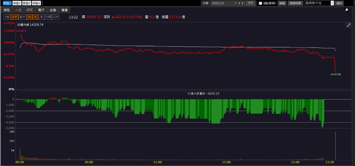The width and height of the screenshot is (355, 166).
Task: Click the 13:22 time readout
Action: (73, 17)
